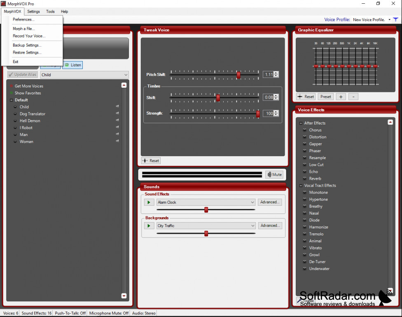Click the voice list scroll up arrow
402x317 pixels.
click(x=124, y=85)
